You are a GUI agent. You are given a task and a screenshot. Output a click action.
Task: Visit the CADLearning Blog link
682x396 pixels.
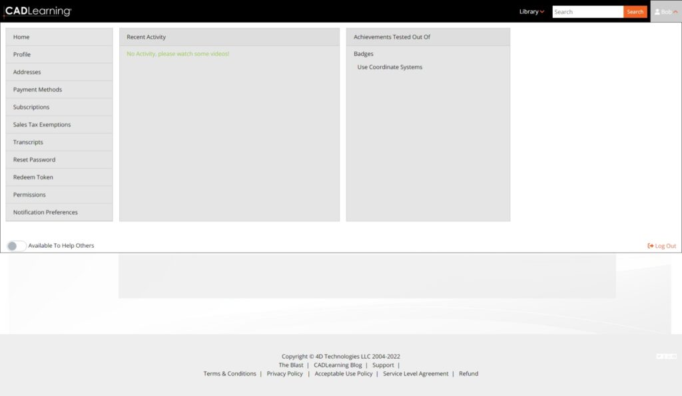click(338, 365)
